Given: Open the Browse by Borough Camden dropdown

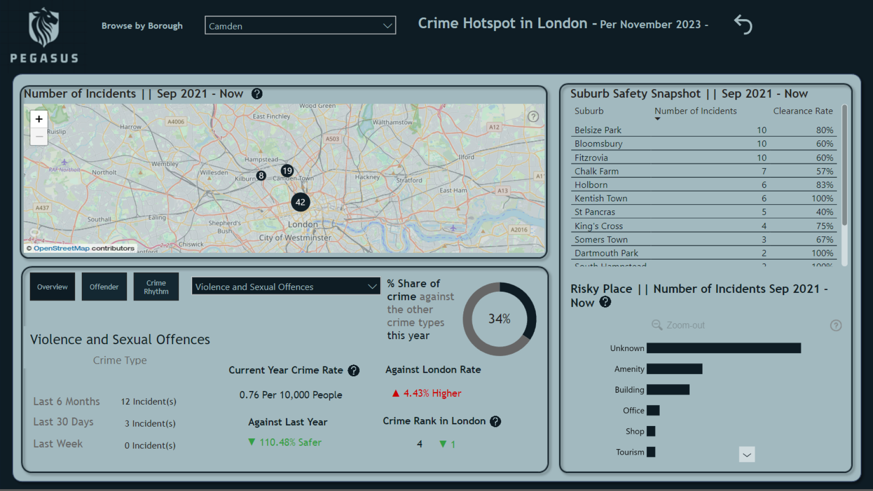Looking at the screenshot, I should point(300,25).
